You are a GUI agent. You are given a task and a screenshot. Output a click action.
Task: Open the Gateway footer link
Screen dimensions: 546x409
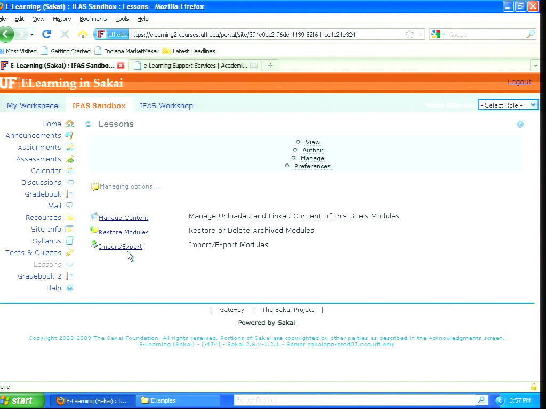[232, 309]
